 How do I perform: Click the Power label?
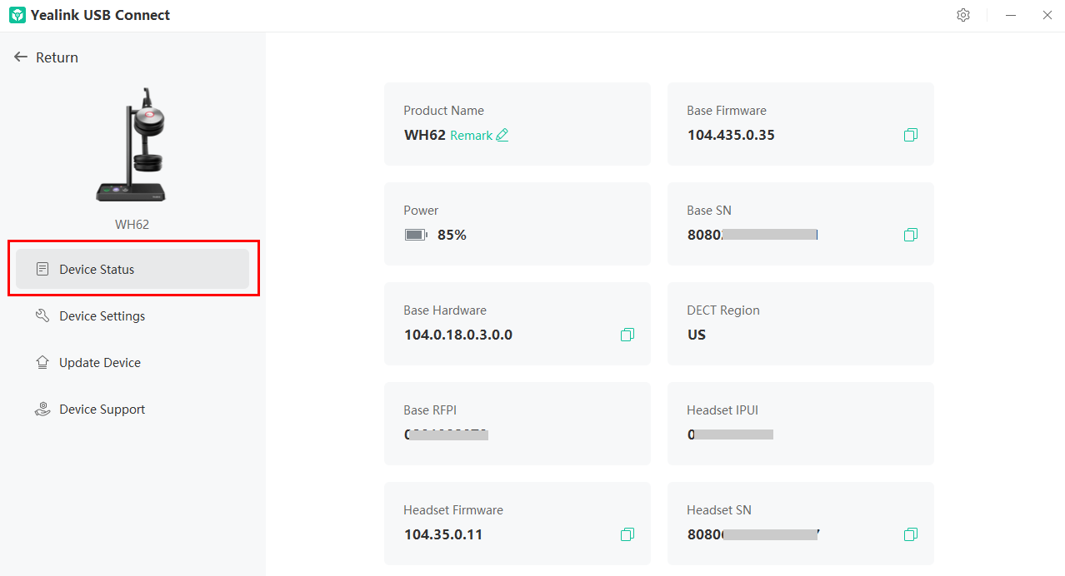(x=421, y=210)
